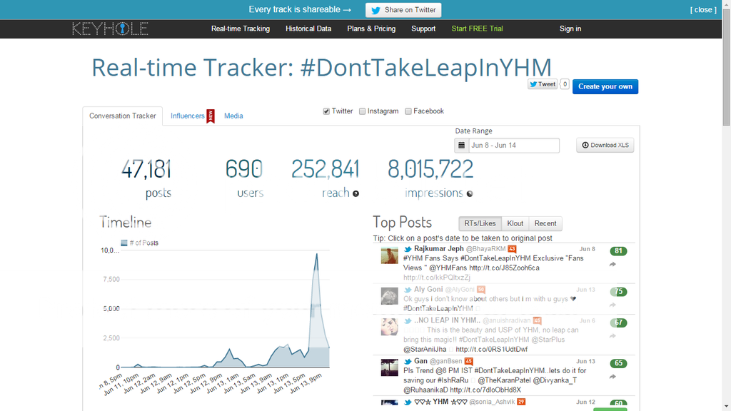The height and width of the screenshot is (411, 731).
Task: Click the 47,181 posts count
Action: [146, 169]
